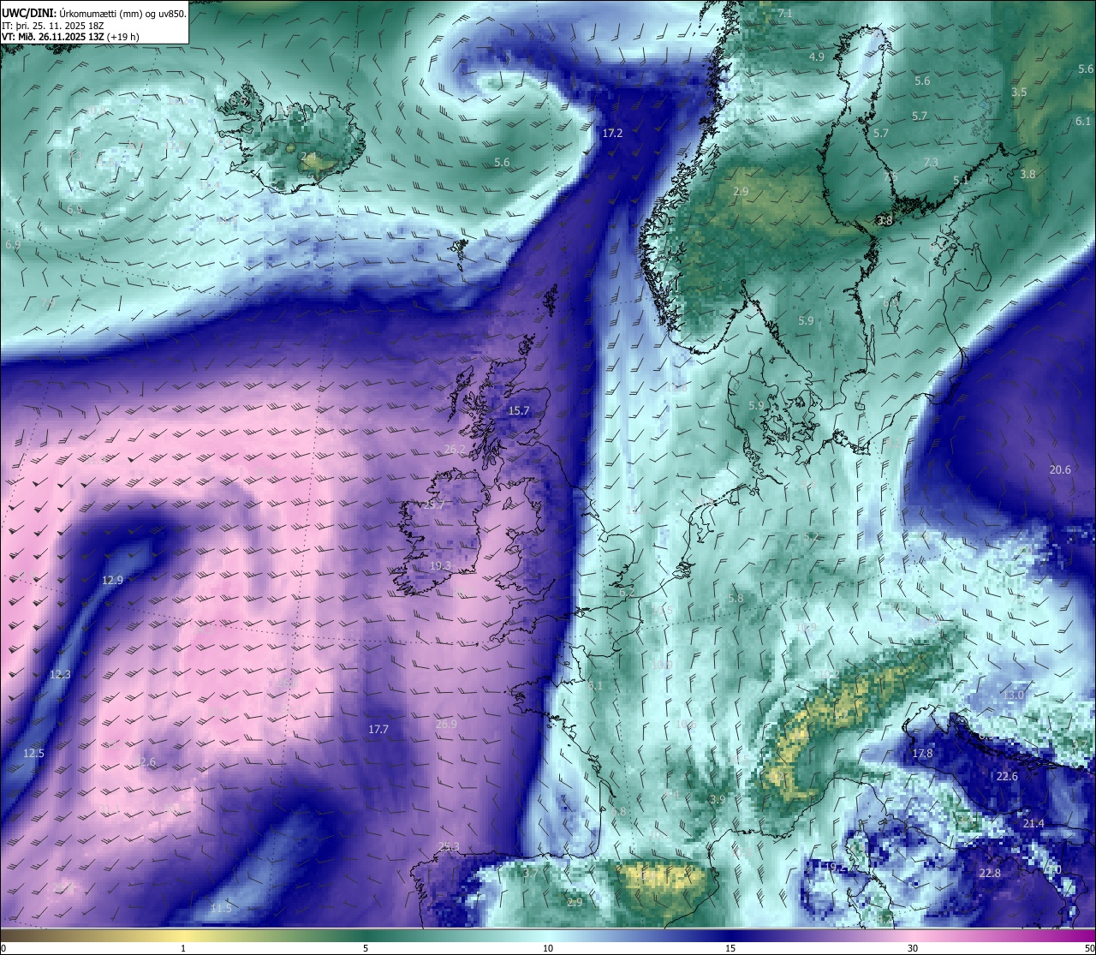This screenshot has height=955, width=1096.
Task: Click the 12.9 value in the Atlantic
Action: coord(113,580)
